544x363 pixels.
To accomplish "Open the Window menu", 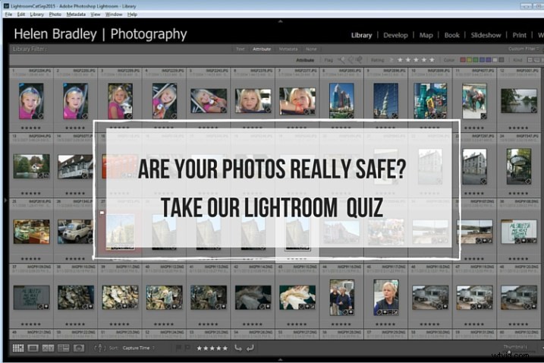I will point(114,14).
